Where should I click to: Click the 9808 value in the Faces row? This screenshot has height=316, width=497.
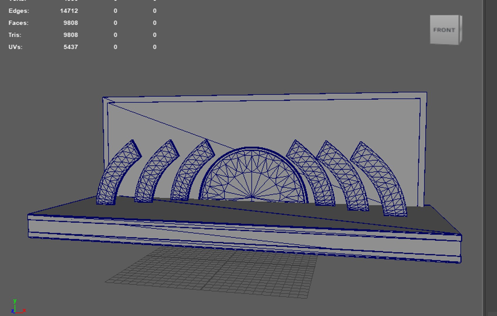[x=71, y=23]
